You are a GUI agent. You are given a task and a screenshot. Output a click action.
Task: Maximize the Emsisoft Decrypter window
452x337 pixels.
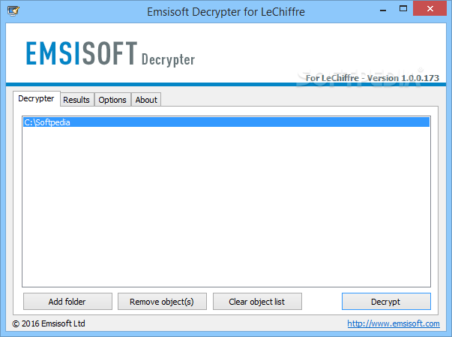403,9
